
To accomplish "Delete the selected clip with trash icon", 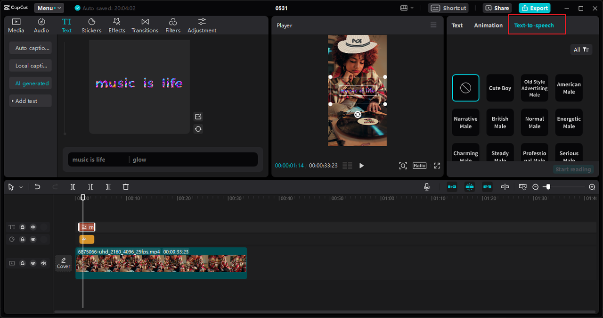I will (126, 187).
